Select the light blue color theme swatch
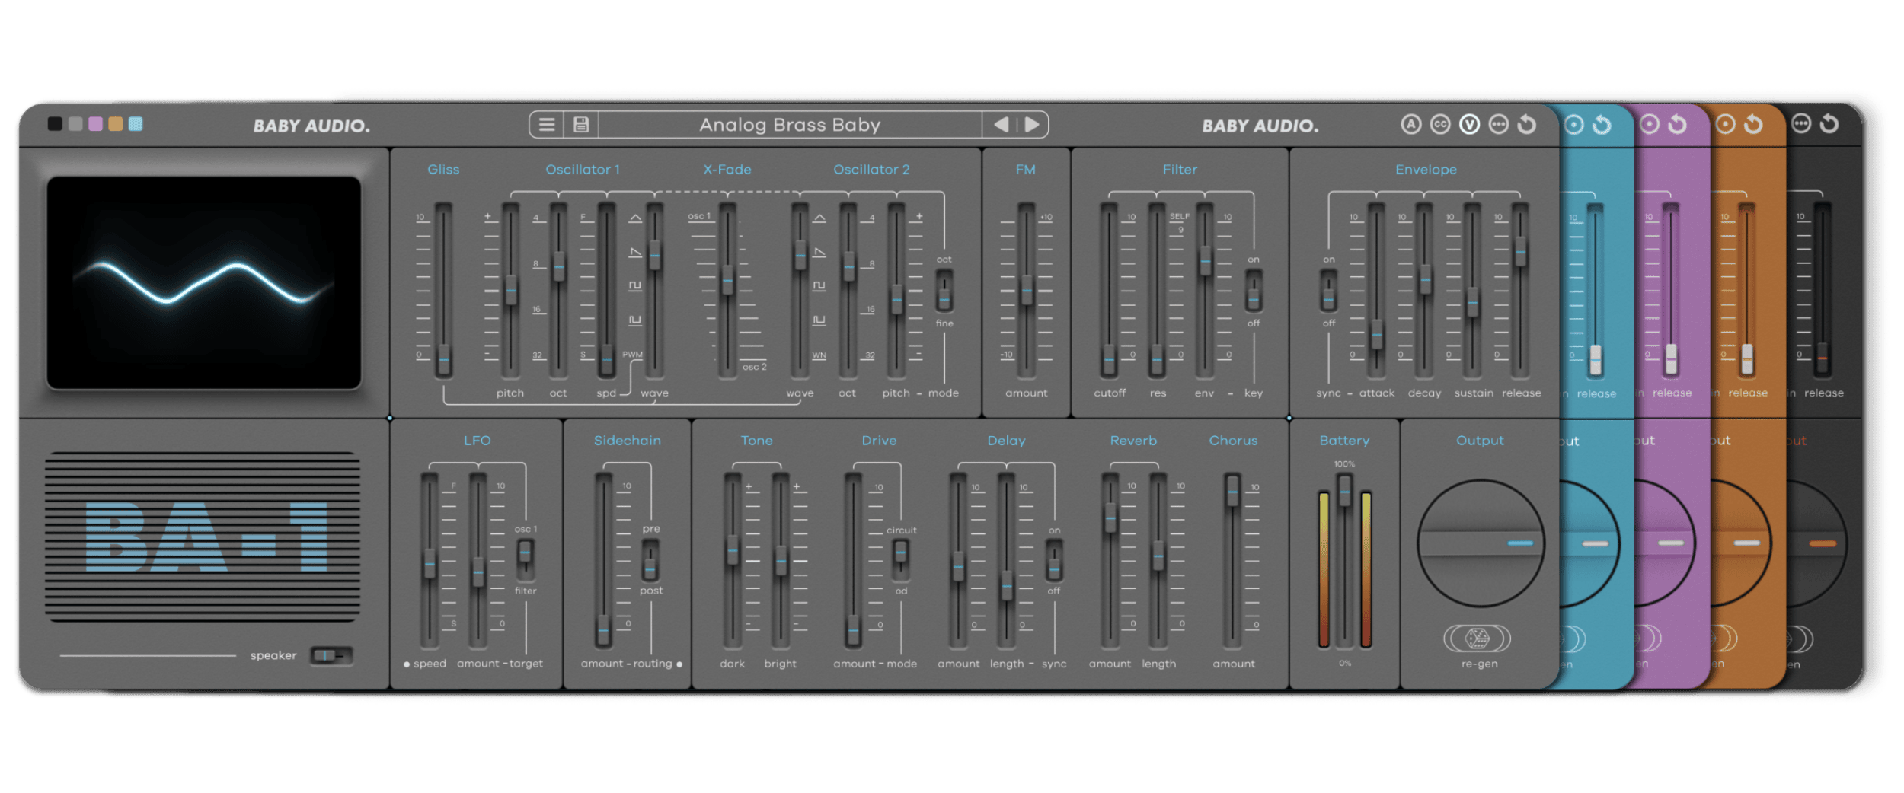Screen dimensions: 1904x793 (136, 124)
